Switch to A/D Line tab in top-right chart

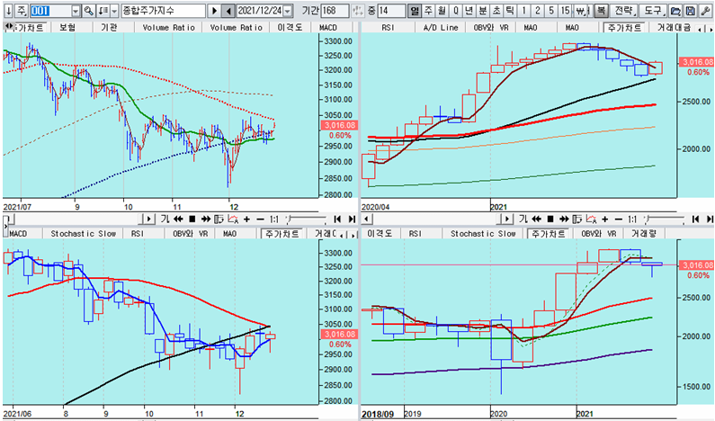point(441,28)
